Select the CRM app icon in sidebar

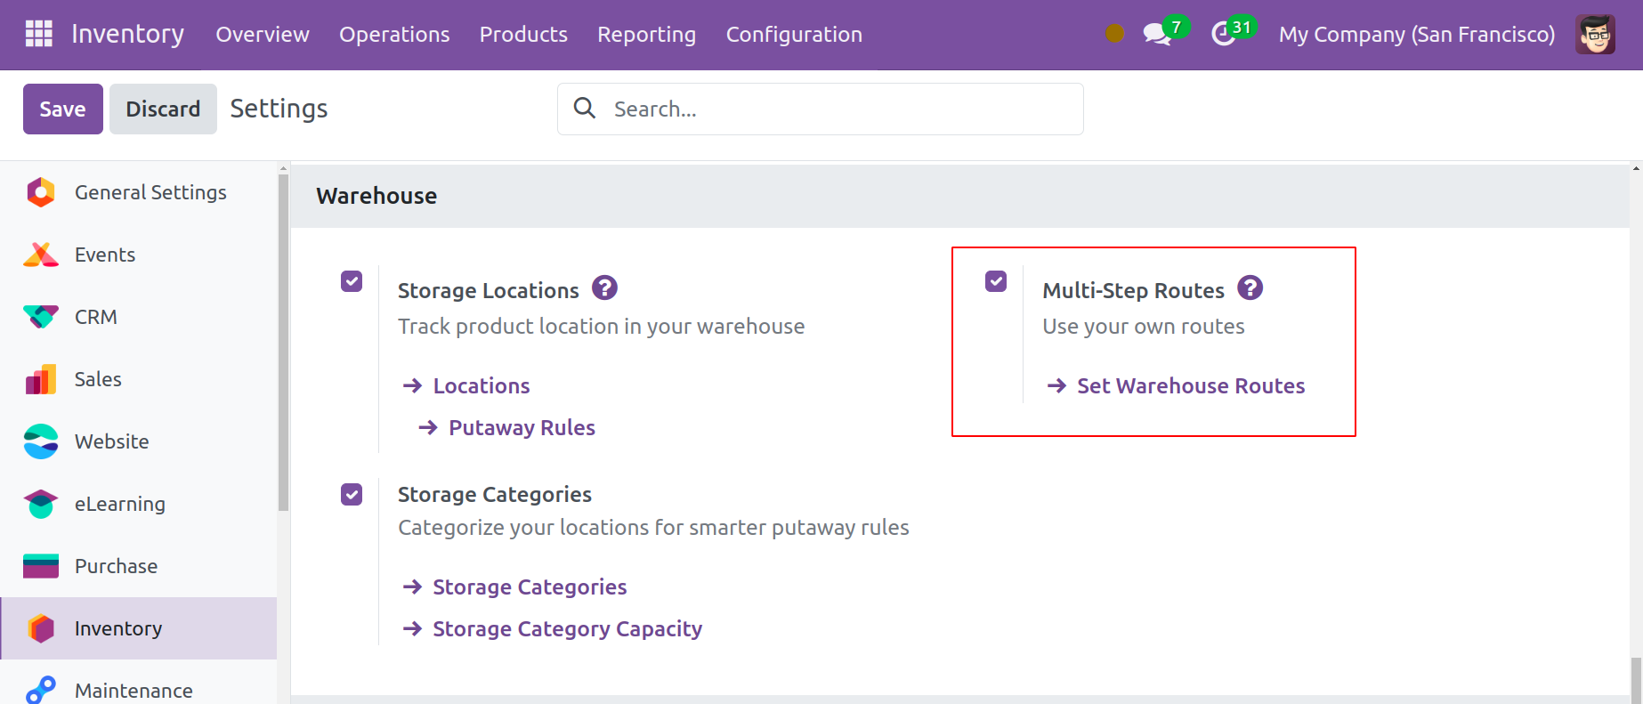point(41,317)
